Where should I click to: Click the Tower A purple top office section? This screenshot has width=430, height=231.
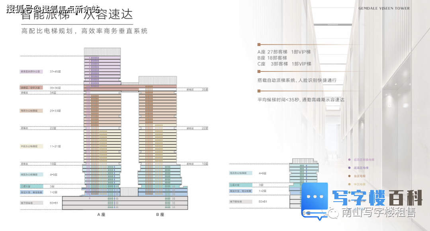pyautogui.click(x=102, y=71)
